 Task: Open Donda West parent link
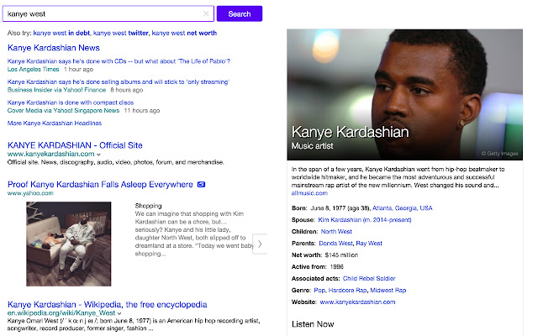(x=336, y=243)
